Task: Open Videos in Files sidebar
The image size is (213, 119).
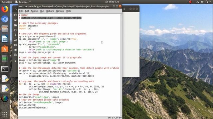Action: [x=15, y=50]
